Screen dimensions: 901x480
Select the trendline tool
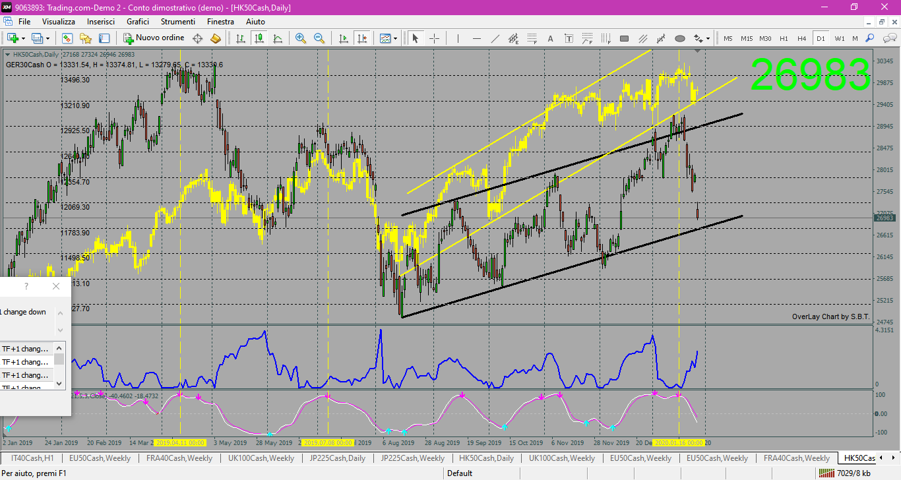click(x=495, y=38)
